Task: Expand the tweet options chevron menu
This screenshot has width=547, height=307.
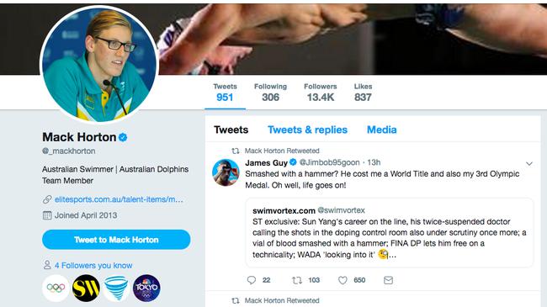Action: [x=529, y=163]
